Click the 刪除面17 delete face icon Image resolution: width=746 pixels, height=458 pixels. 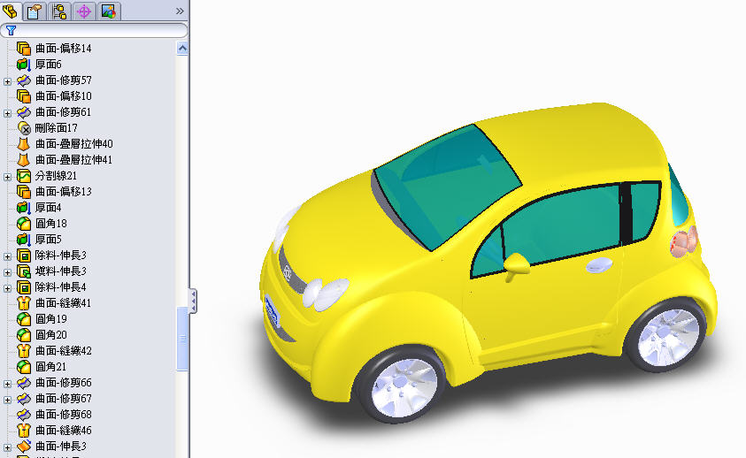pos(24,128)
